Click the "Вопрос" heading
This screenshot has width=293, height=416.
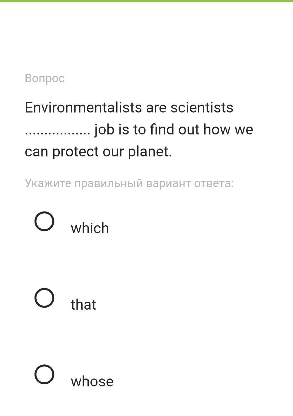click(45, 78)
